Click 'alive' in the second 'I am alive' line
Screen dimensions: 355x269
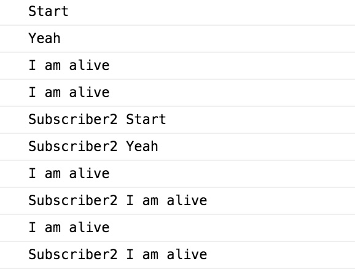click(x=90, y=92)
